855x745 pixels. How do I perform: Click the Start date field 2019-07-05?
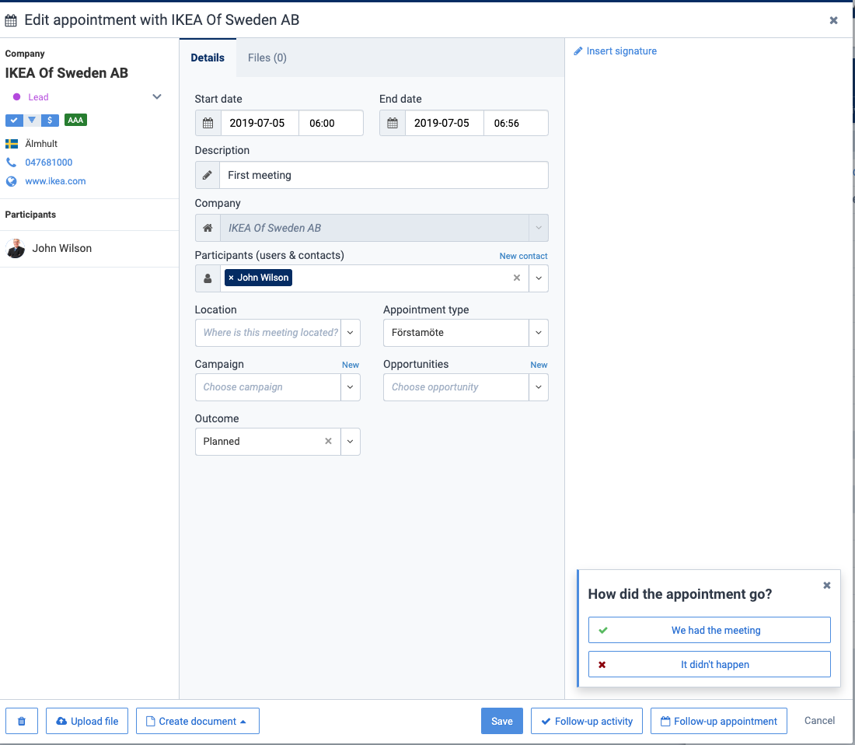pos(260,123)
